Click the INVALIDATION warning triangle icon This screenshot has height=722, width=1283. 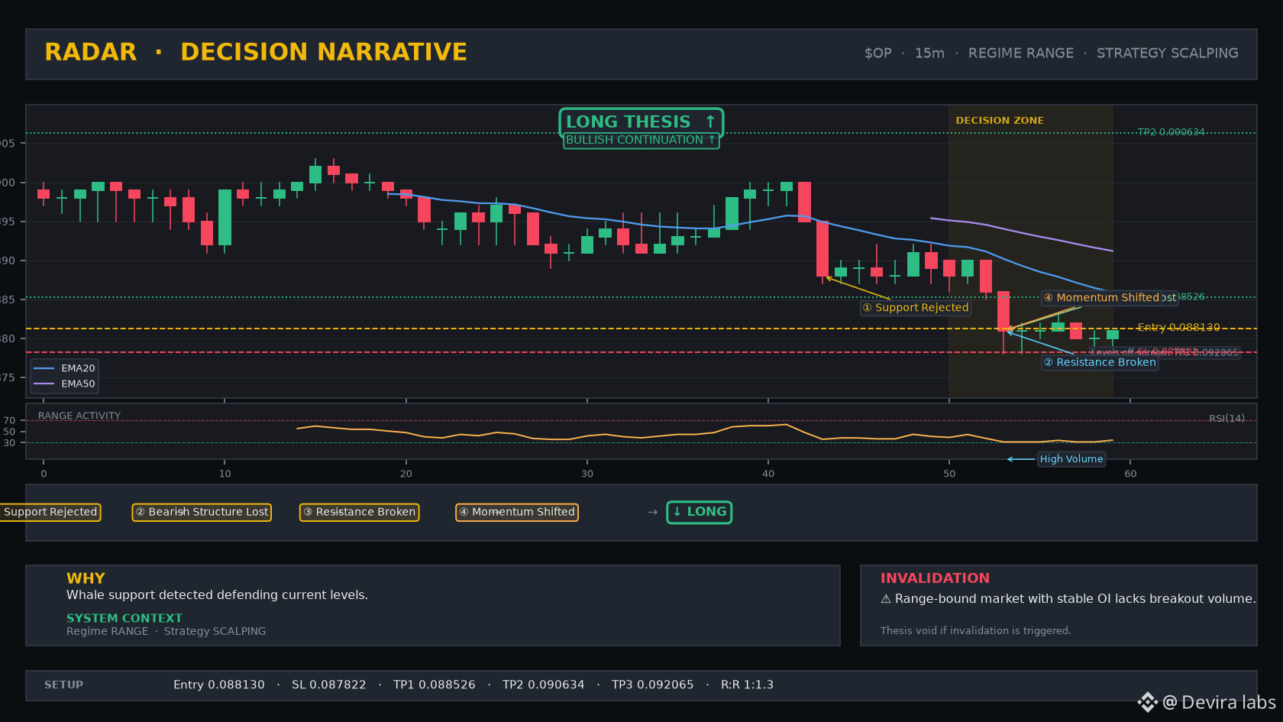pyautogui.click(x=886, y=599)
